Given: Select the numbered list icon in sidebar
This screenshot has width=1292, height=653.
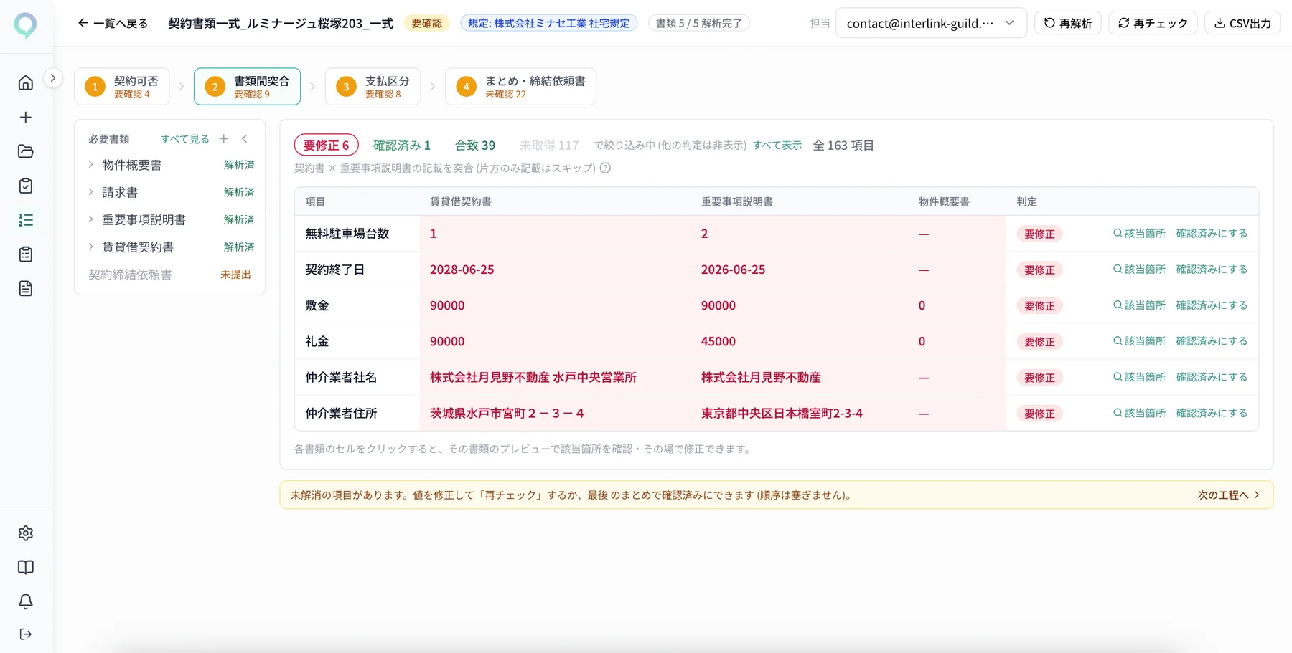Looking at the screenshot, I should click(x=26, y=220).
